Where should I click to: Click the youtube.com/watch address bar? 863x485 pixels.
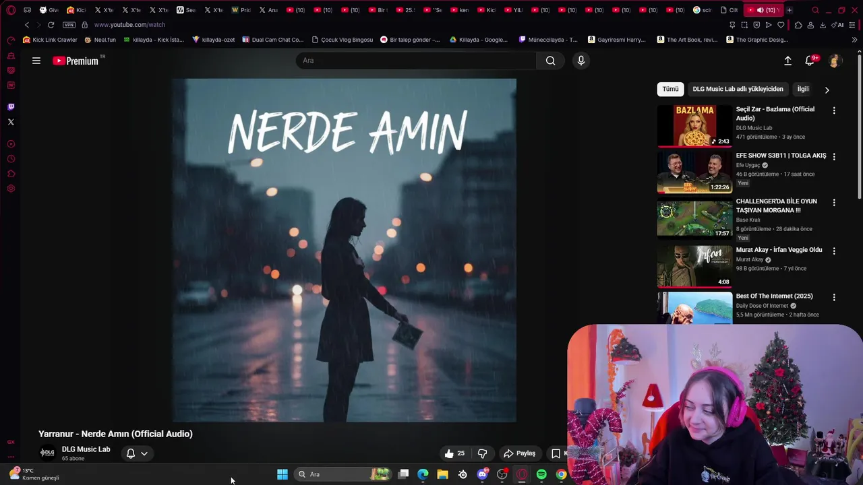coord(129,25)
